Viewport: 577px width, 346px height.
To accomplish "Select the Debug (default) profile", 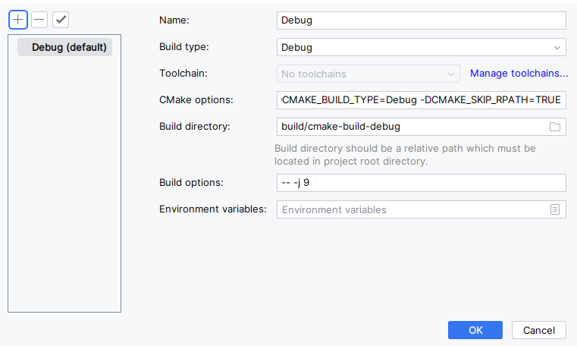I will point(64,47).
